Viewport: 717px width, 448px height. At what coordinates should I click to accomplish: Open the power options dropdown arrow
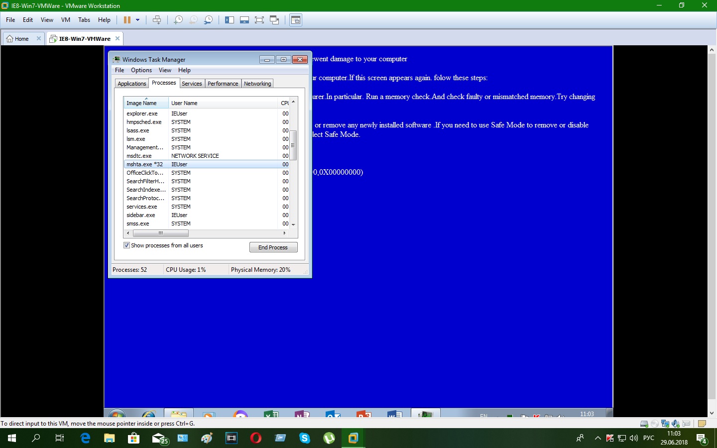pos(138,20)
